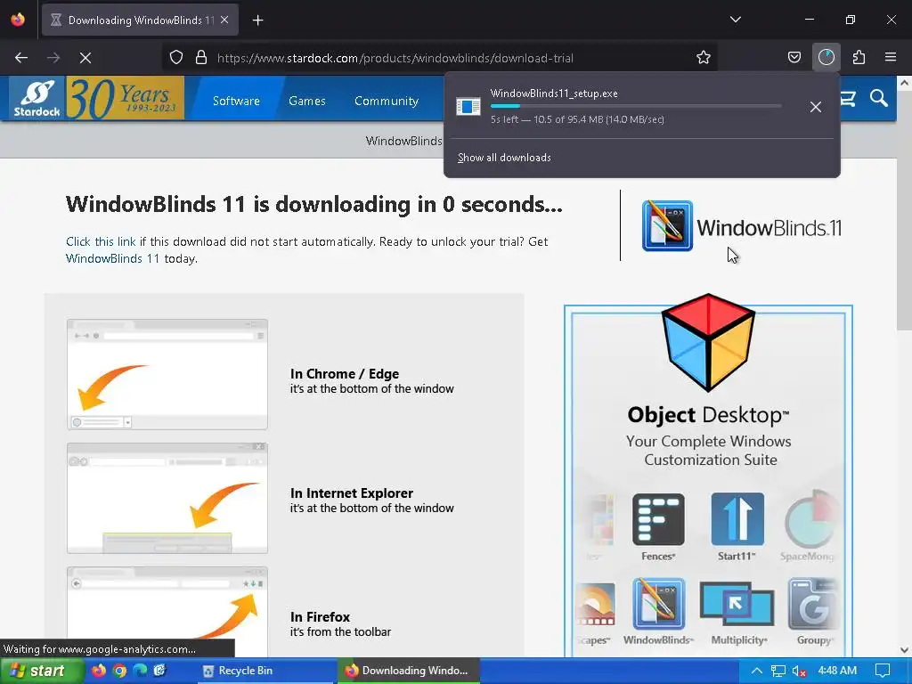
Task: Launch Chrome from the quick launch bar
Action: [x=119, y=671]
